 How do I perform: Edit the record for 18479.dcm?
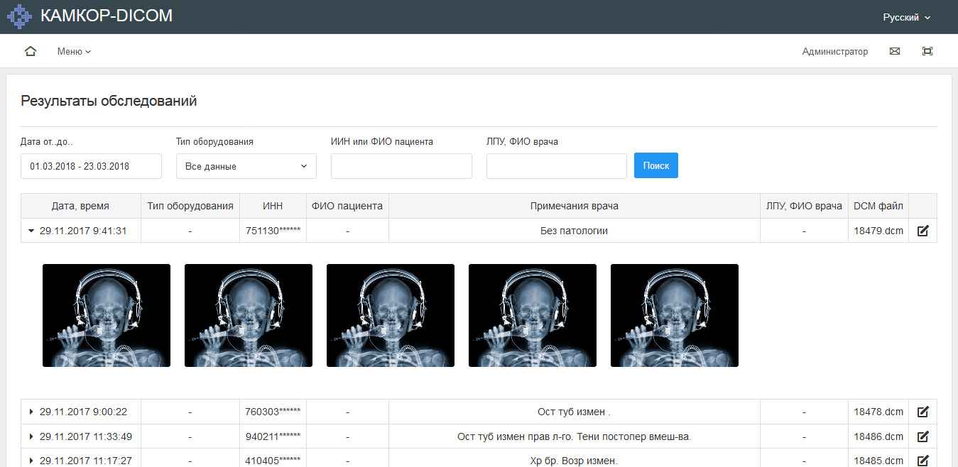click(x=922, y=231)
